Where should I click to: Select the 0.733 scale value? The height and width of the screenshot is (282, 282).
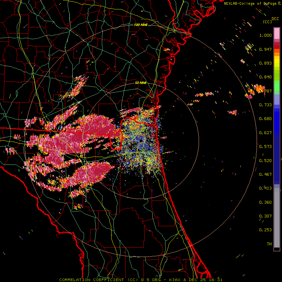(x=265, y=105)
